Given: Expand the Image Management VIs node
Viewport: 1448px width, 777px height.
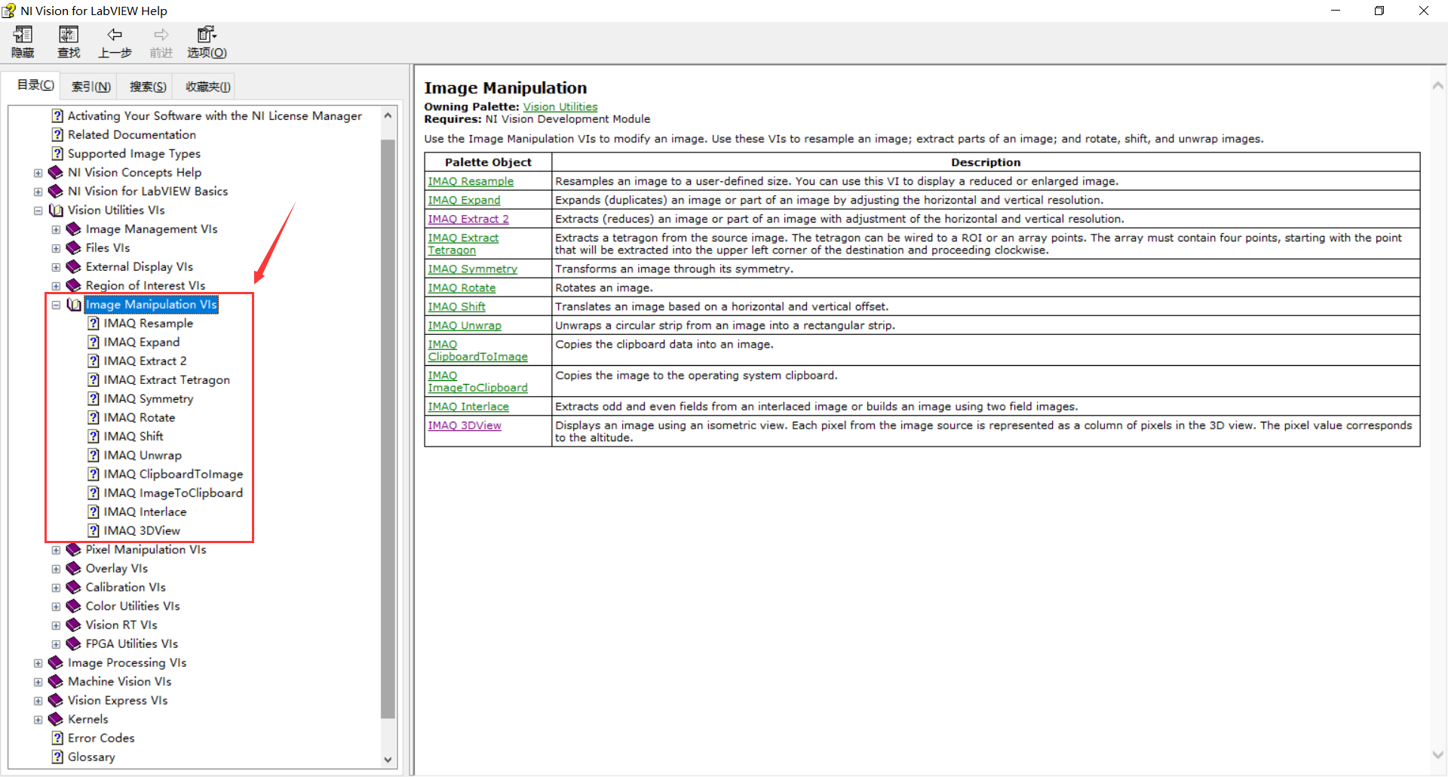Looking at the screenshot, I should [56, 229].
